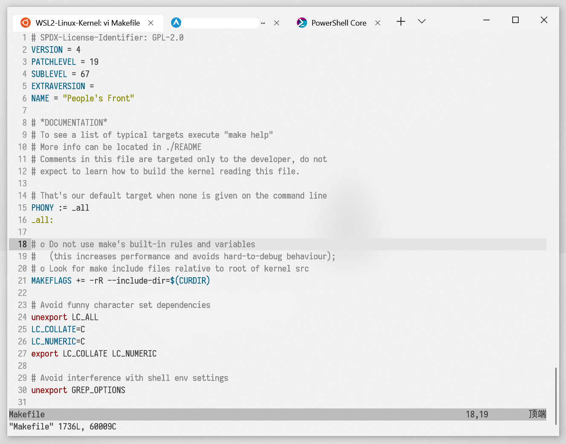Screen dimensions: 566x444
Task: Click the 顶端 indicator in the status line
Action: coord(537,414)
